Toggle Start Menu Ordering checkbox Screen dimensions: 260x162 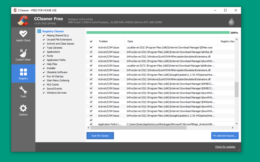[x=44, y=80]
